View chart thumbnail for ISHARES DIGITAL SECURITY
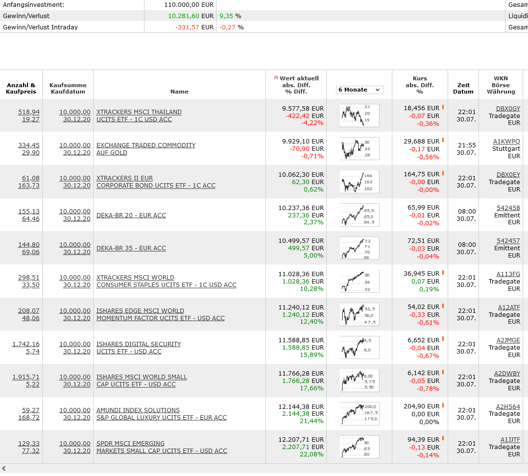This screenshot has width=528, height=476. tap(359, 347)
